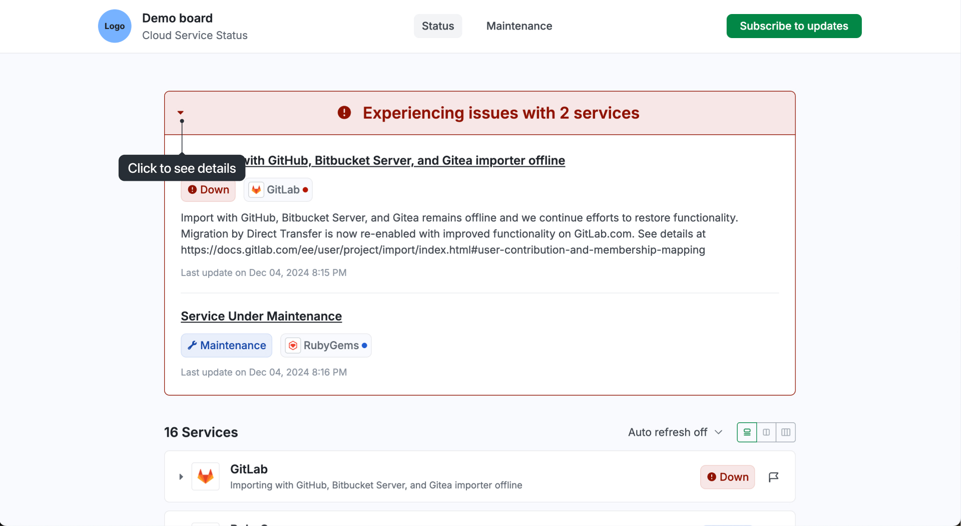The width and height of the screenshot is (961, 526).
Task: Click the GitLab logo in services list
Action: click(206, 476)
